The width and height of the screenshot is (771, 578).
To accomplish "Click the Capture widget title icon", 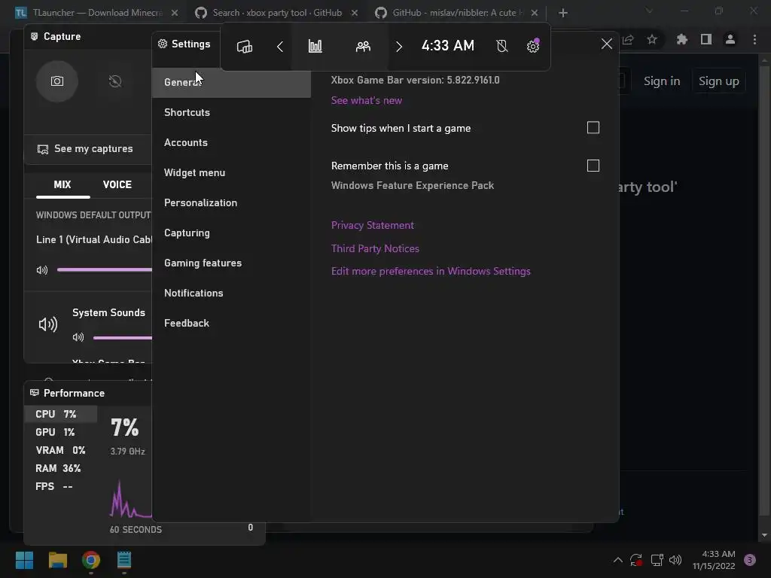I will coord(35,36).
